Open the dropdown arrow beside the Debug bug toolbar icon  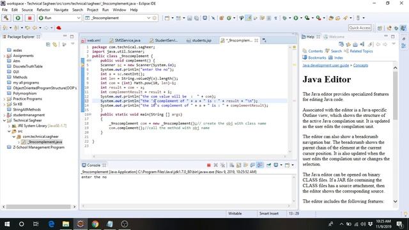pos(289,18)
